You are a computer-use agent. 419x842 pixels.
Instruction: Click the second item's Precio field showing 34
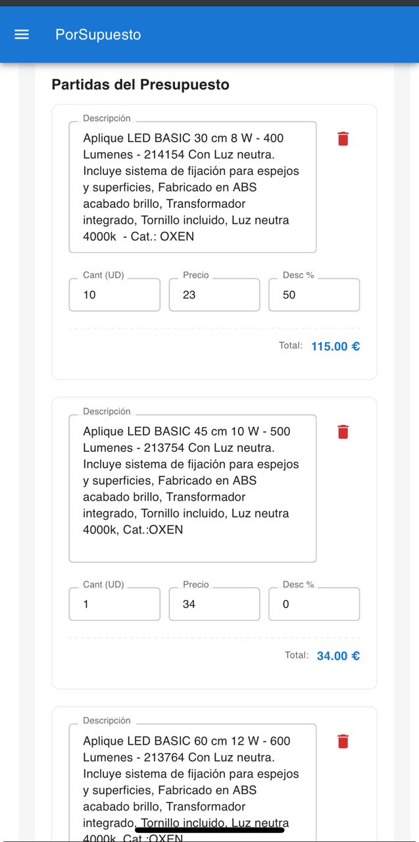coord(214,604)
